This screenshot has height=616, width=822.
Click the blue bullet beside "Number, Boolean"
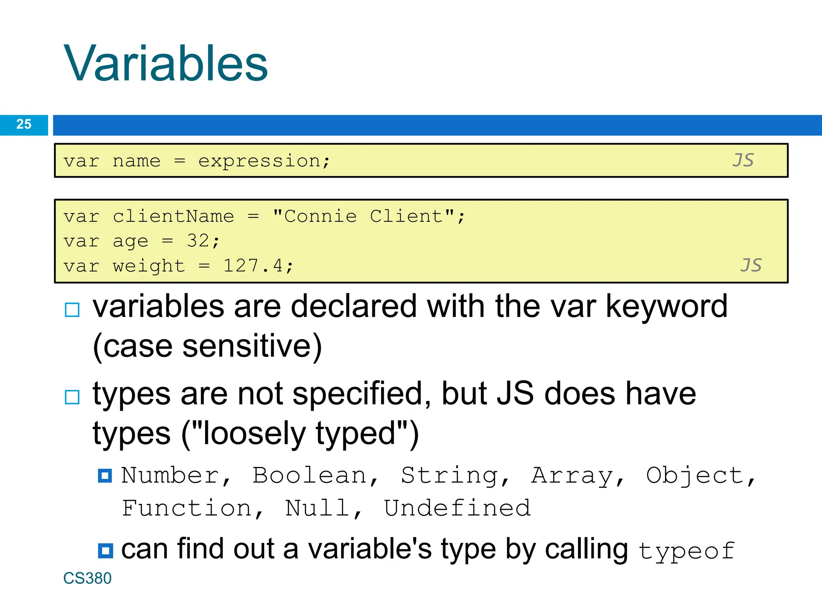click(x=105, y=476)
